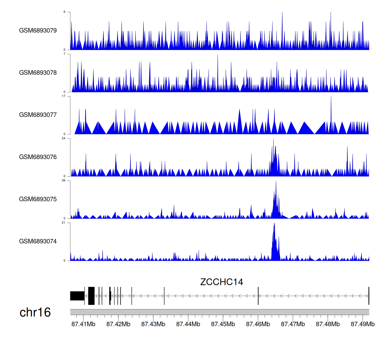Click the ZCCHC14 gene name
Viewport: 389px width, 342px height.
[221, 282]
